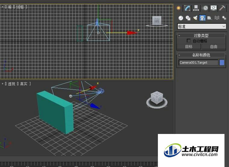The width and height of the screenshot is (229, 167).
Task: Select the Helpers category icon
Action: click(209, 18)
